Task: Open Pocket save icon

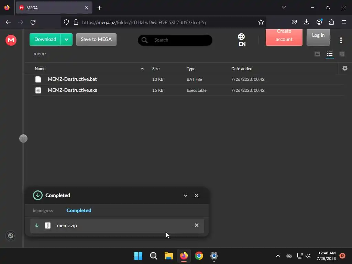Action: click(294, 22)
